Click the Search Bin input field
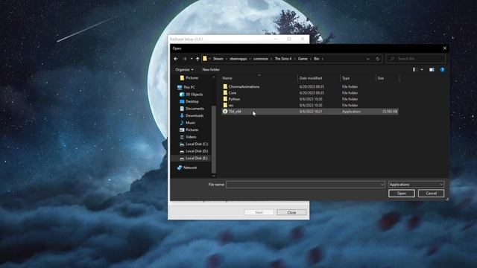Image resolution: width=477 pixels, height=268 pixels. [416, 59]
